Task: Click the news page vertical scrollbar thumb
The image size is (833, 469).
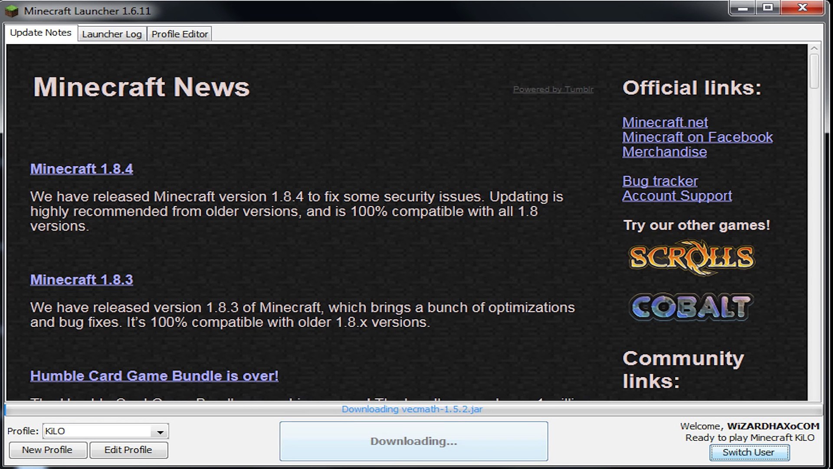Action: [814, 71]
